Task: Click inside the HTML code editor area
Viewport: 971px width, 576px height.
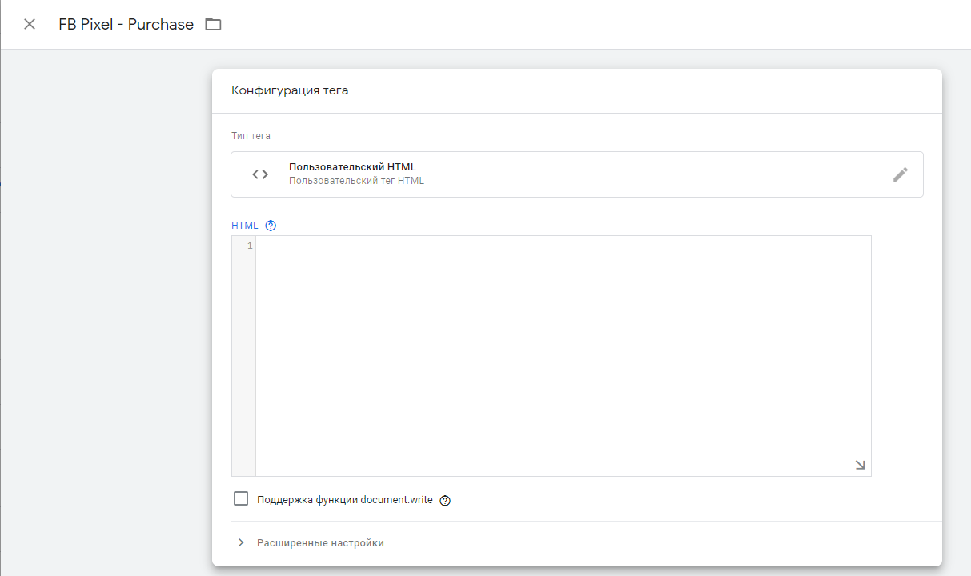Action: pos(560,352)
